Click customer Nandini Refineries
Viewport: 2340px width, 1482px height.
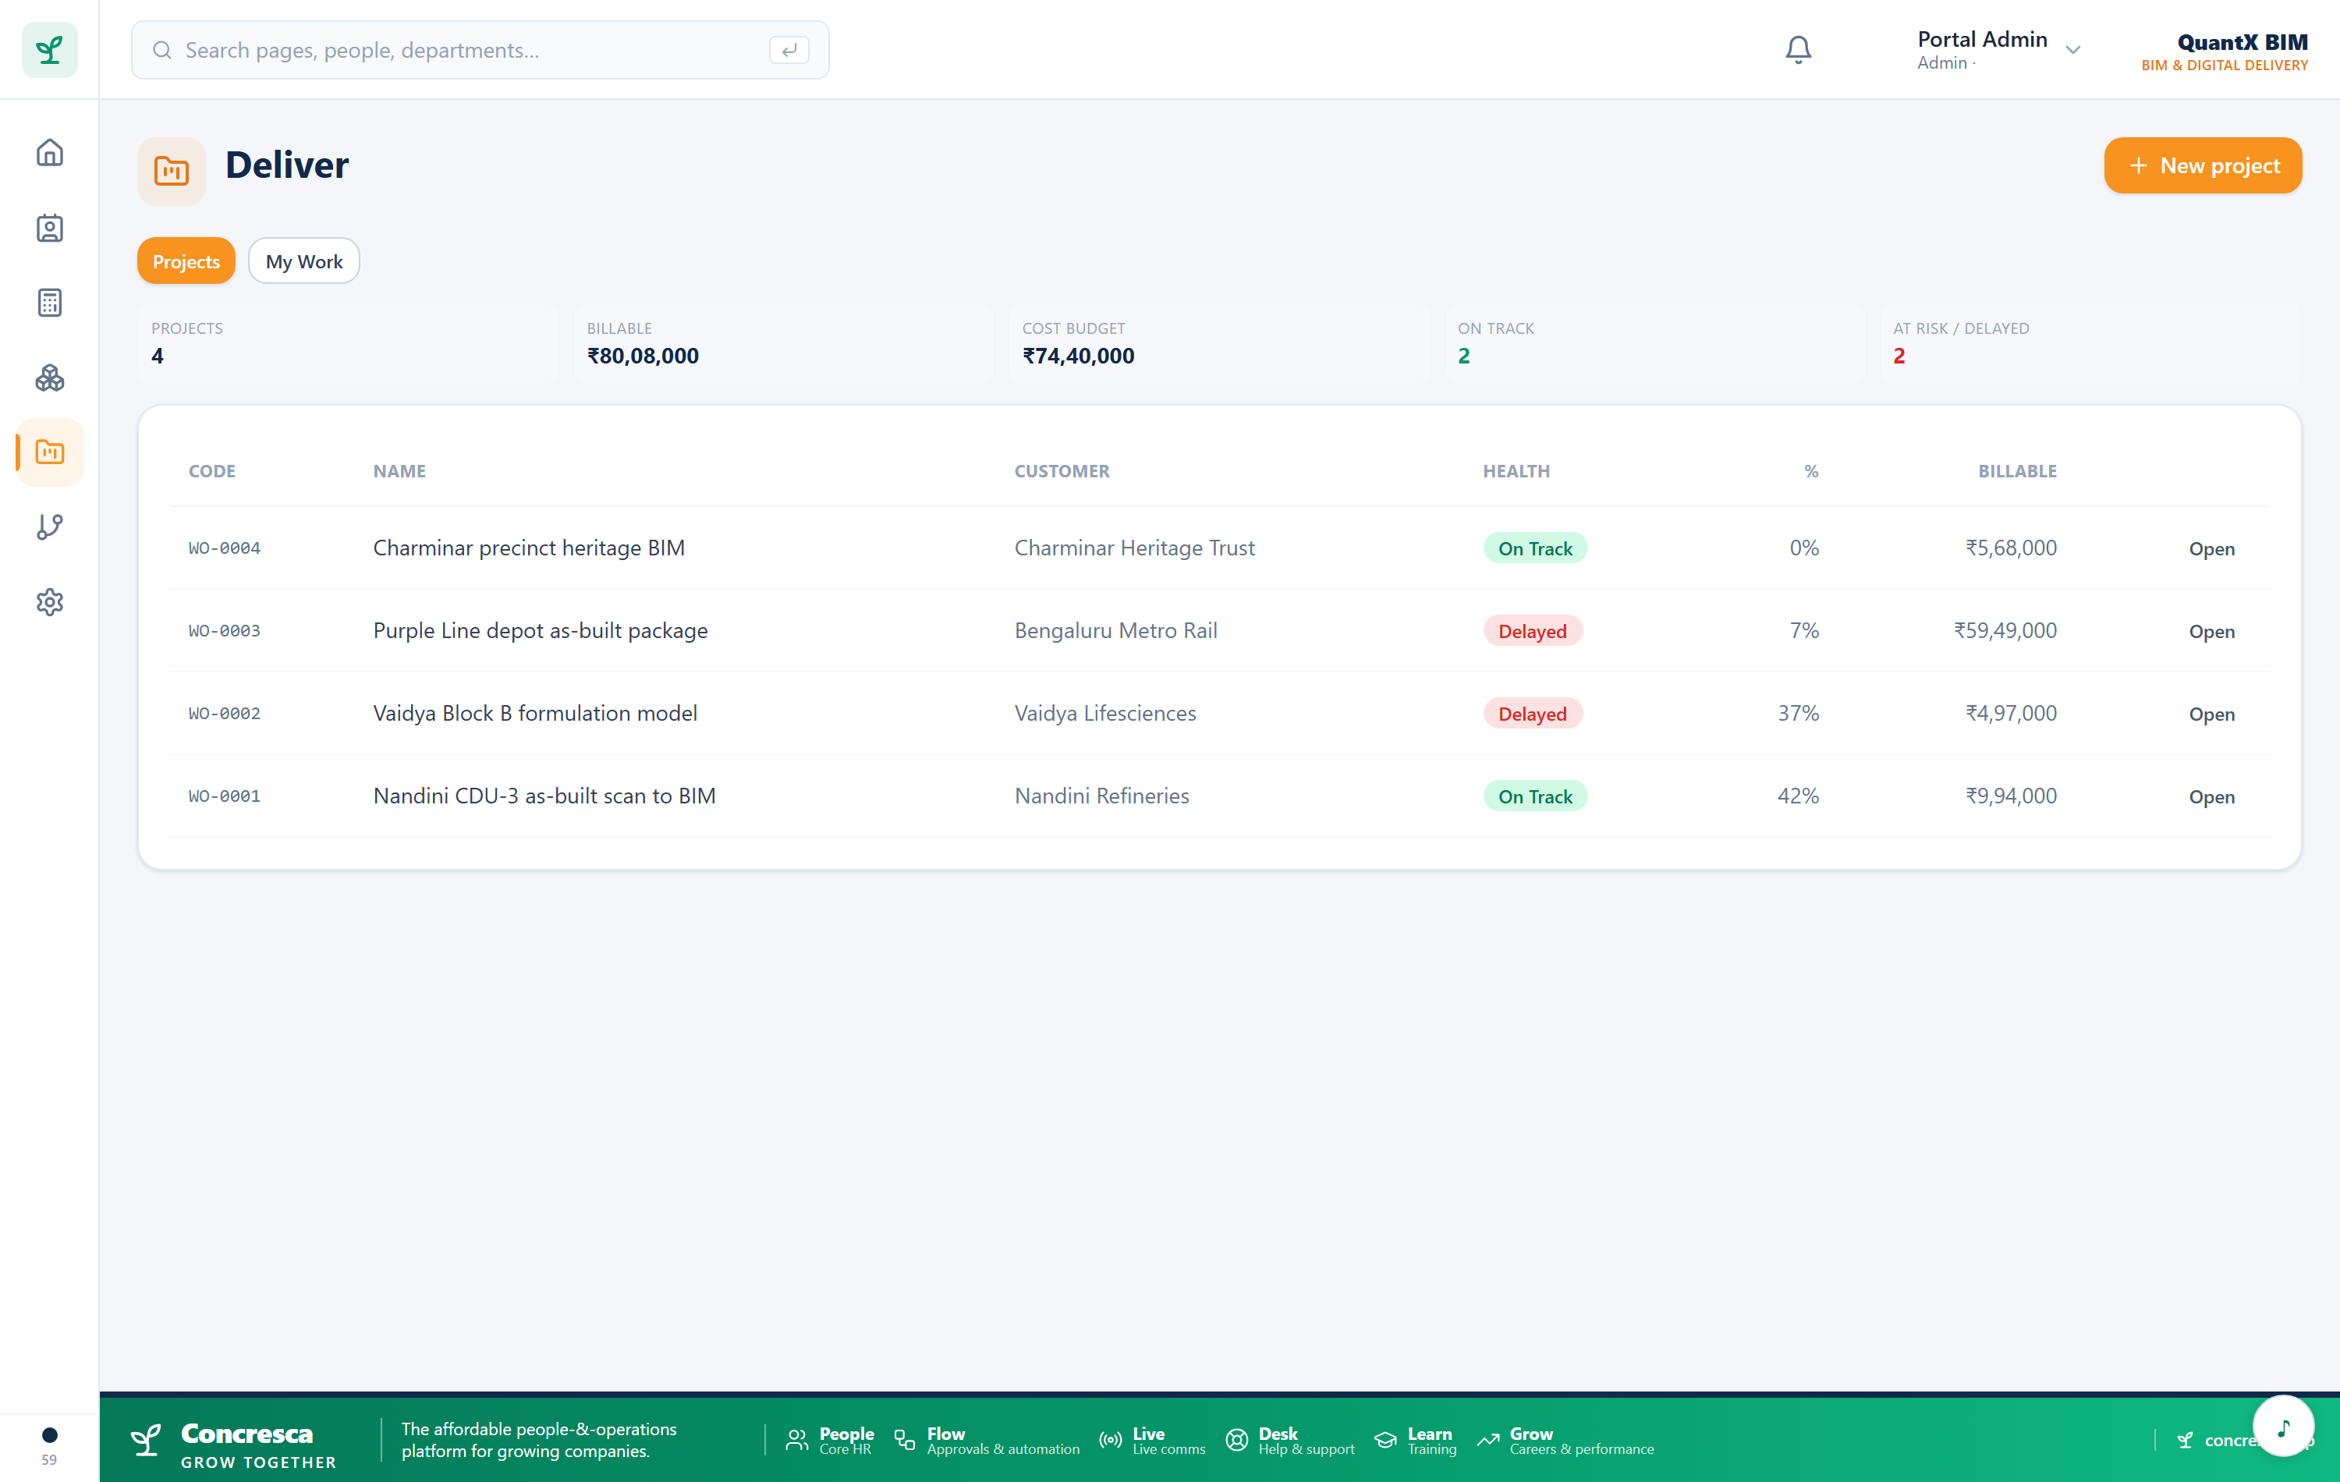1101,795
